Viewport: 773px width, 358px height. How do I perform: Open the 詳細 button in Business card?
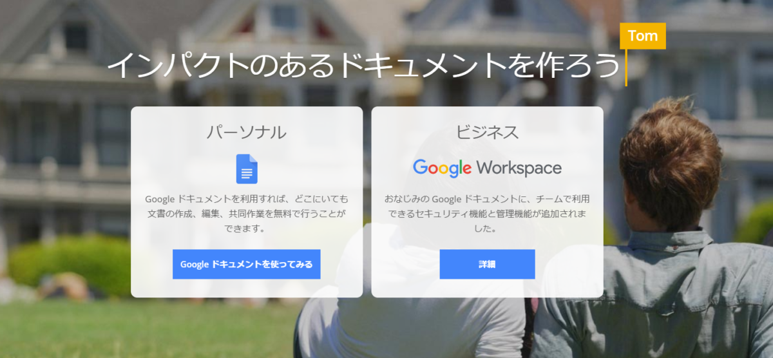(487, 264)
